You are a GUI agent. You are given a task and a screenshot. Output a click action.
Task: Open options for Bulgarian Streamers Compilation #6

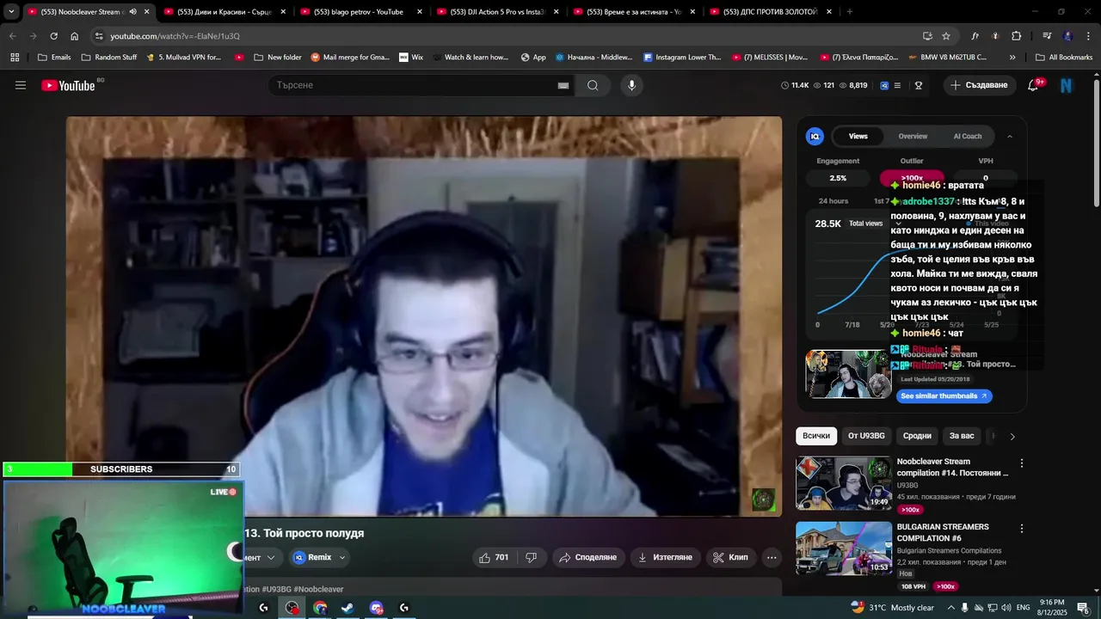coord(1022,529)
